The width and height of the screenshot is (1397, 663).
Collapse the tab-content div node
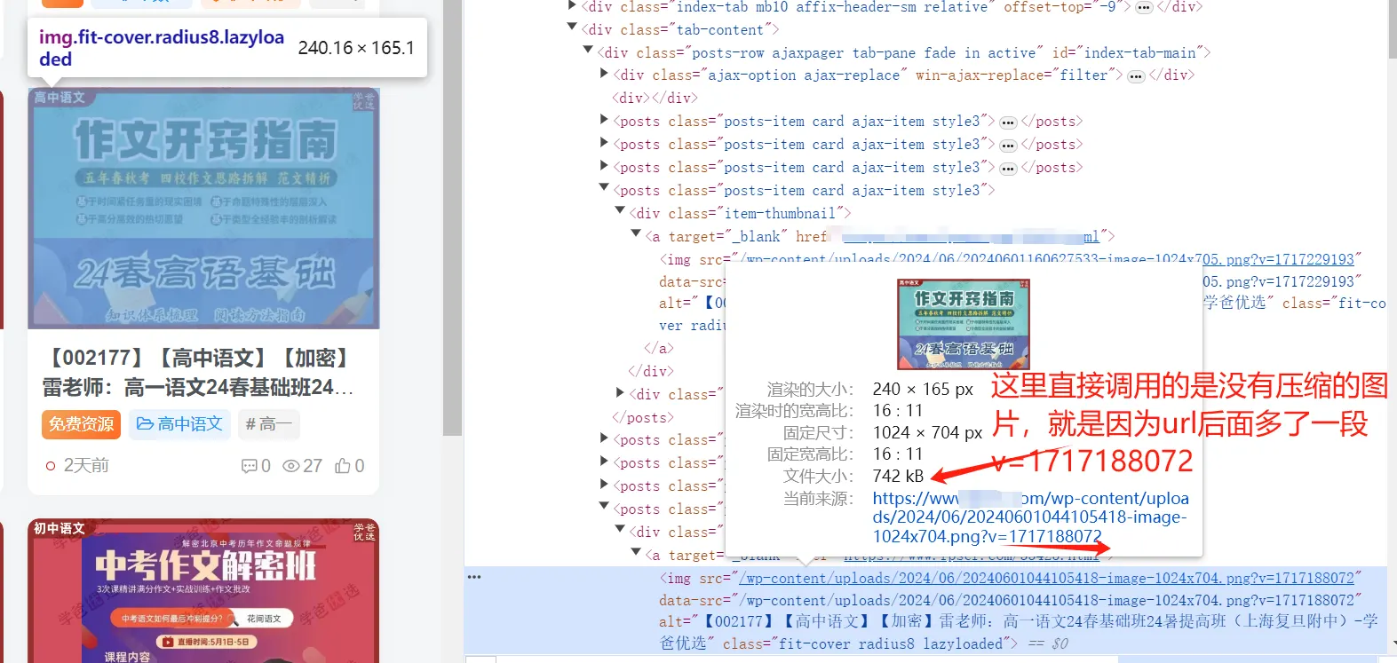pos(572,28)
